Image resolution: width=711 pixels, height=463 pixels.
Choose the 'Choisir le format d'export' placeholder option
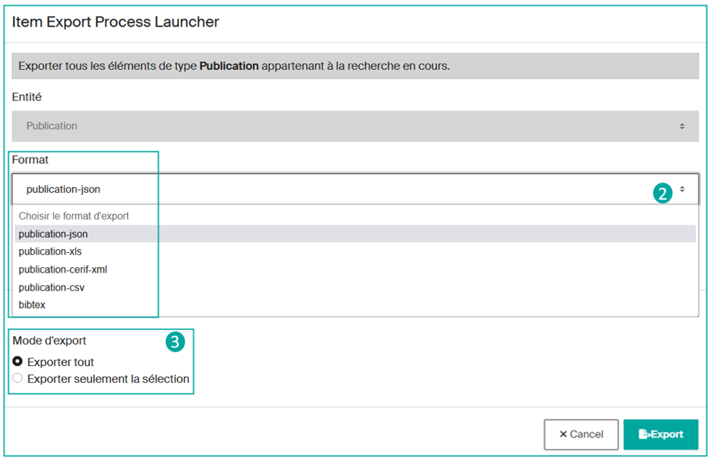[74, 216]
